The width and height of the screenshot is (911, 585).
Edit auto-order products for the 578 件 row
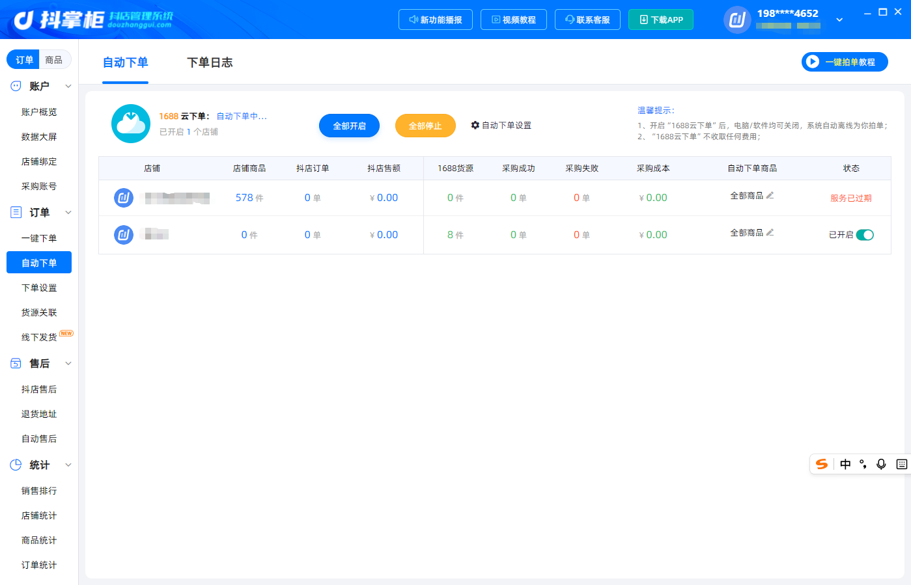point(770,195)
